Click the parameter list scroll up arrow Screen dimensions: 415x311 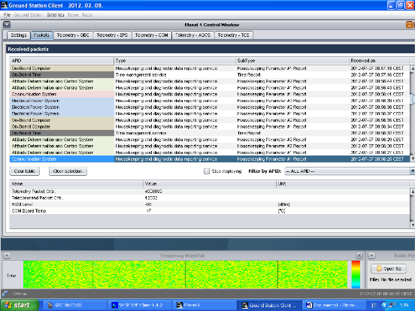pos(412,192)
